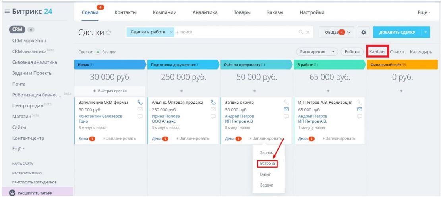Click the В работе stage header
The image size is (441, 197).
click(330, 64)
